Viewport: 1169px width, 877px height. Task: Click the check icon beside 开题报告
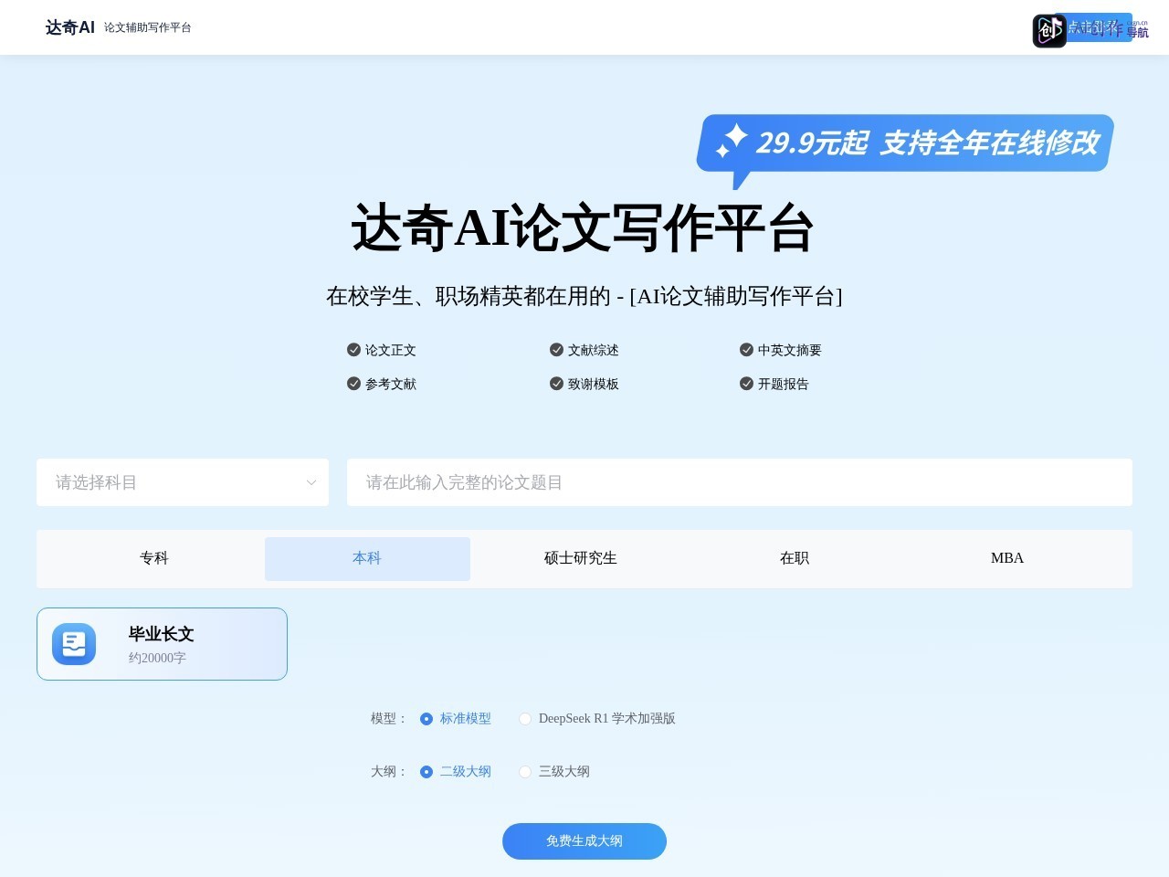pos(746,384)
